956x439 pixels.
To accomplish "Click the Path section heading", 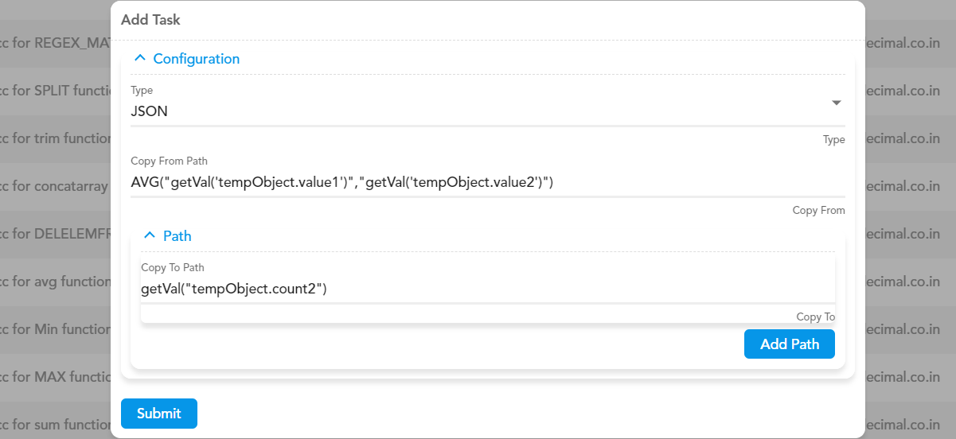I will [x=177, y=236].
